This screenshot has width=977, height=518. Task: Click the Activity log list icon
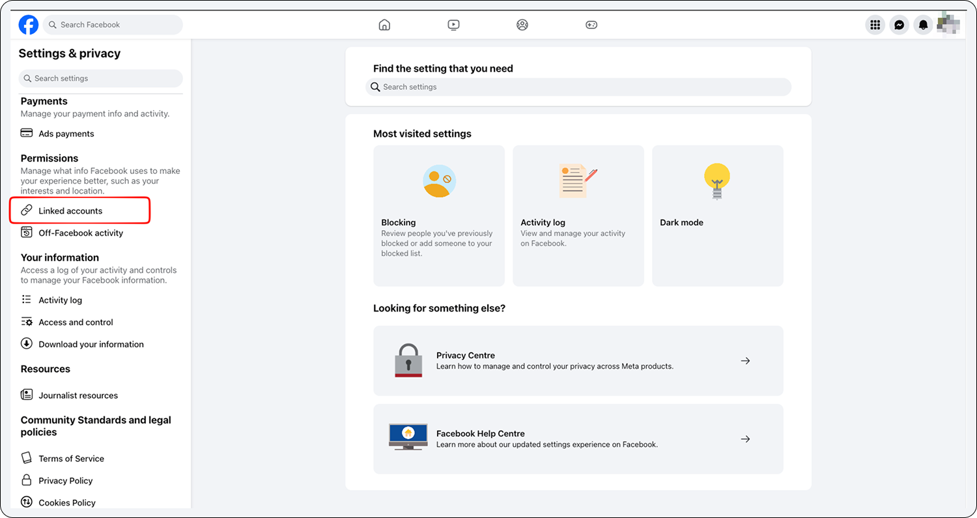coord(27,300)
